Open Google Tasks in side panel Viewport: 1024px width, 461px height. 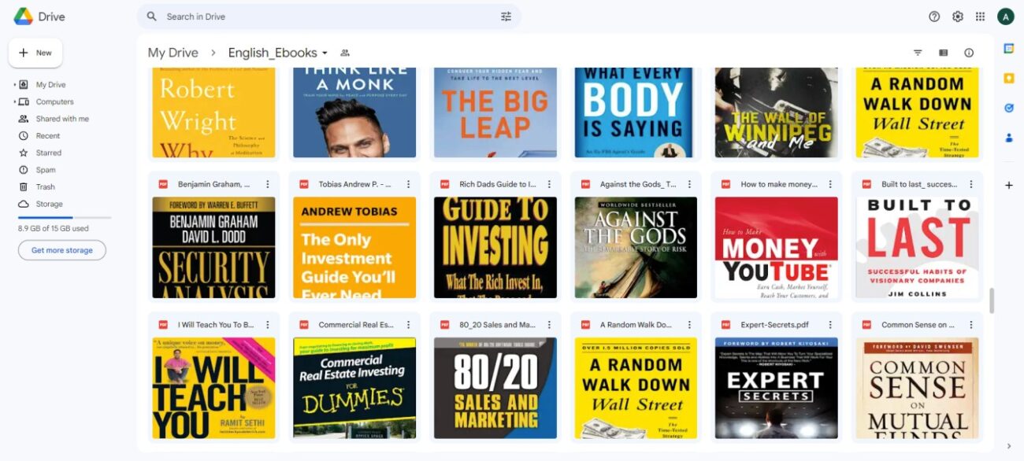coord(1008,108)
